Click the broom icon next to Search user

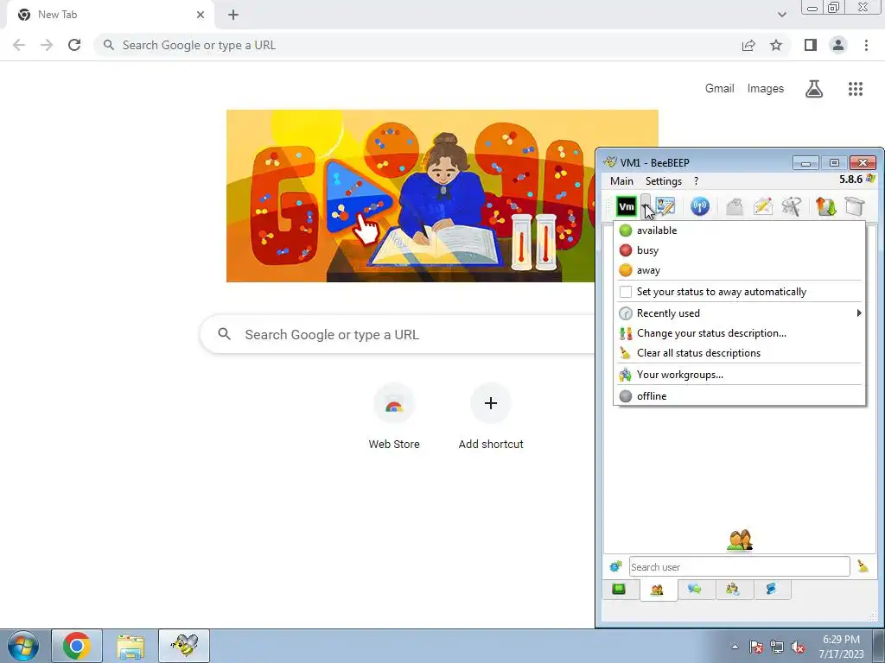pos(863,566)
